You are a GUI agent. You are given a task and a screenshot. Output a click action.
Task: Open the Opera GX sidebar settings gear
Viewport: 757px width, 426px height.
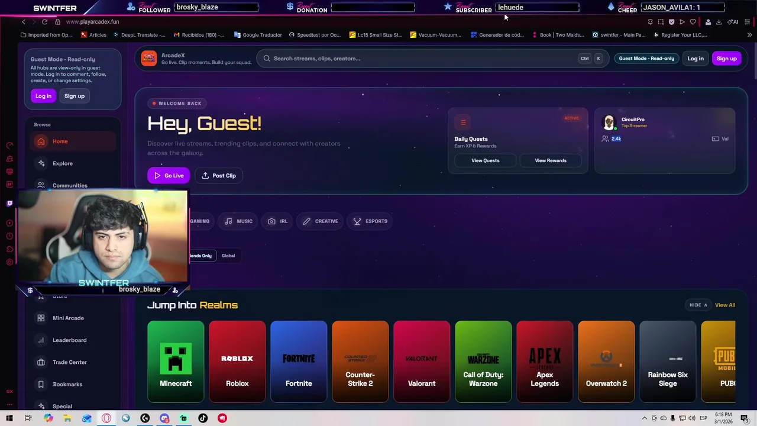pyautogui.click(x=9, y=262)
